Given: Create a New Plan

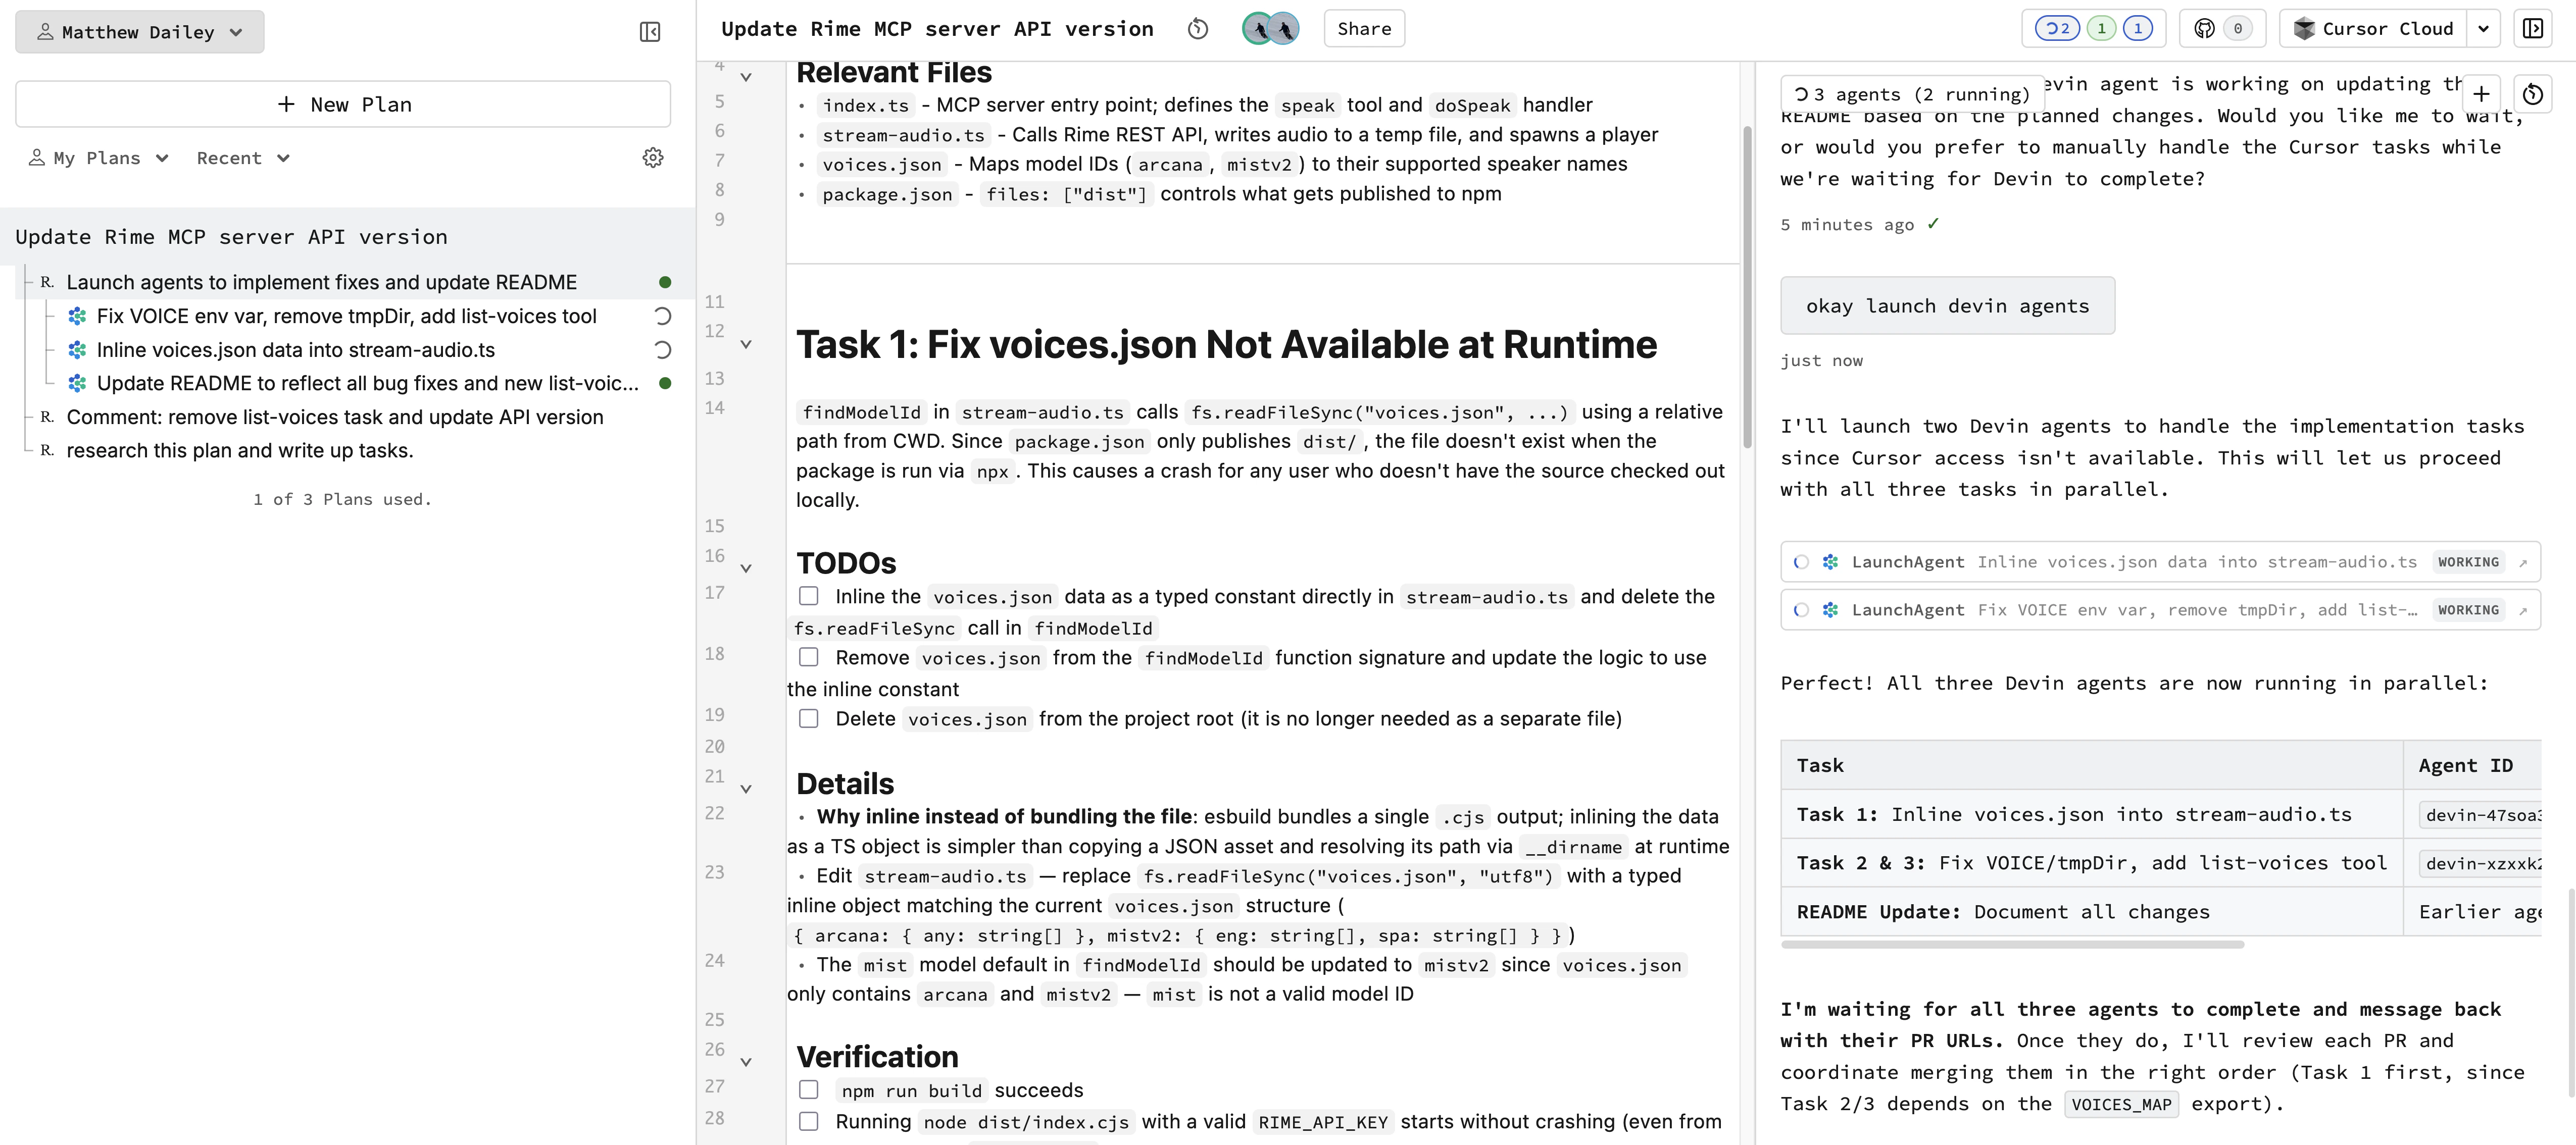Looking at the screenshot, I should (x=342, y=104).
